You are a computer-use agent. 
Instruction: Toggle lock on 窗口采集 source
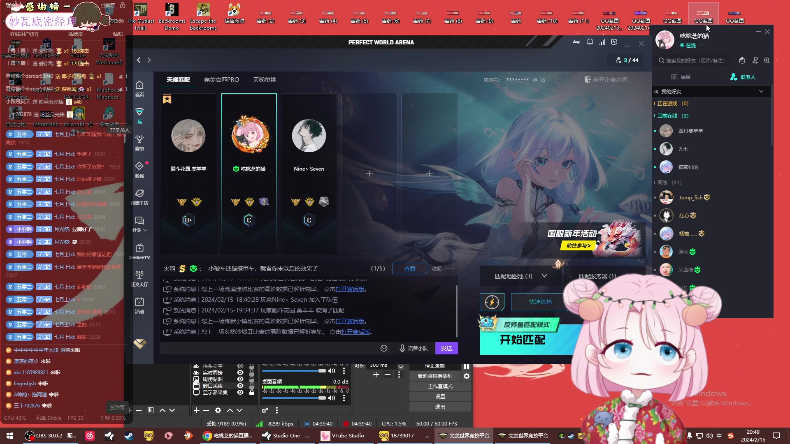click(251, 386)
